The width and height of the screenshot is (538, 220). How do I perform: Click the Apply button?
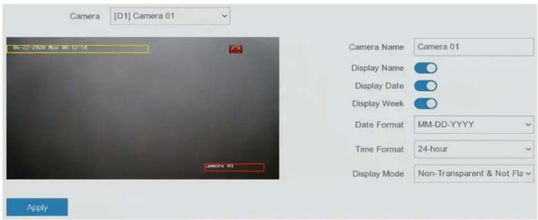(37, 207)
